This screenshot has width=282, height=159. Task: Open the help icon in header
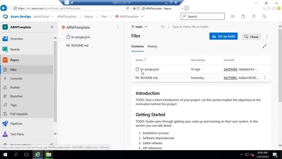[x=254, y=16]
